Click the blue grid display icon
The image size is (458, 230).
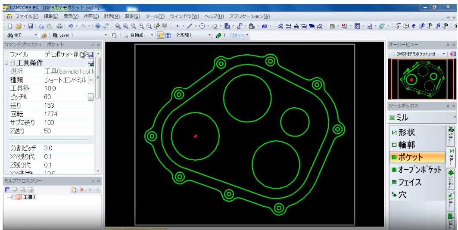click(x=168, y=35)
